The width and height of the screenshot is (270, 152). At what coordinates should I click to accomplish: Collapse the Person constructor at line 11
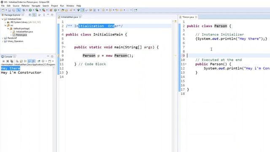[186, 64]
